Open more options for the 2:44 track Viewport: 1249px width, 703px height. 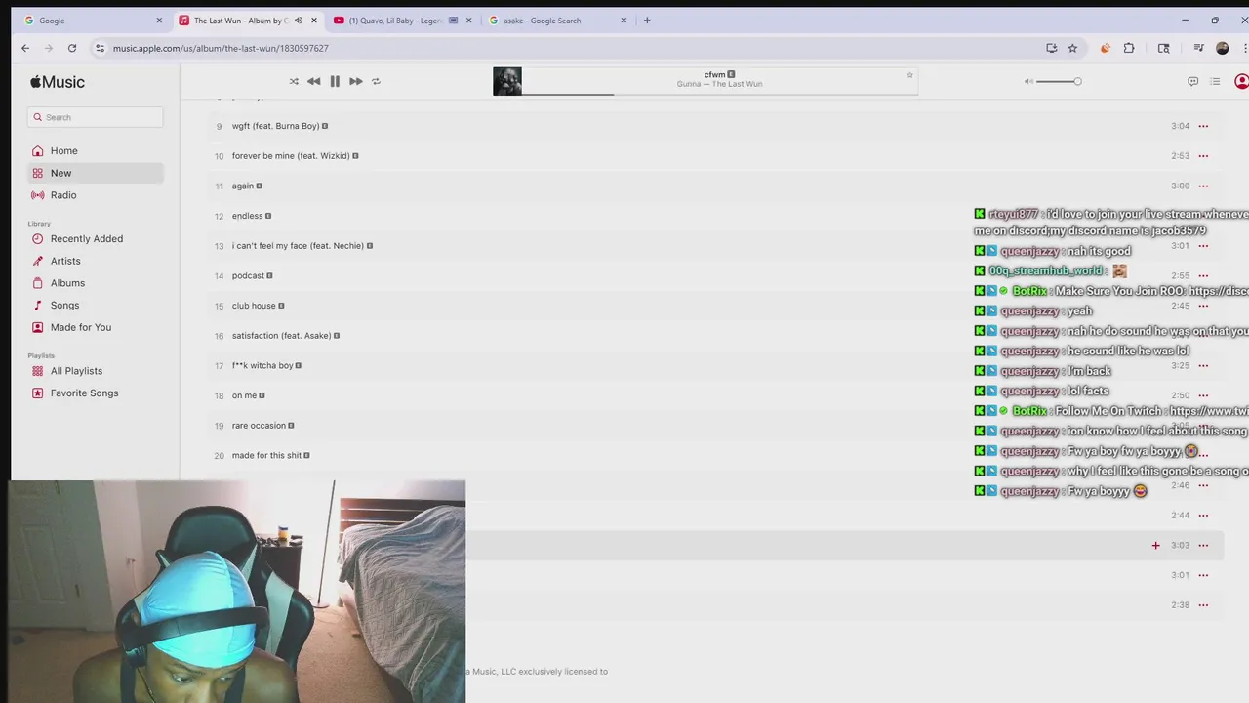(x=1203, y=516)
